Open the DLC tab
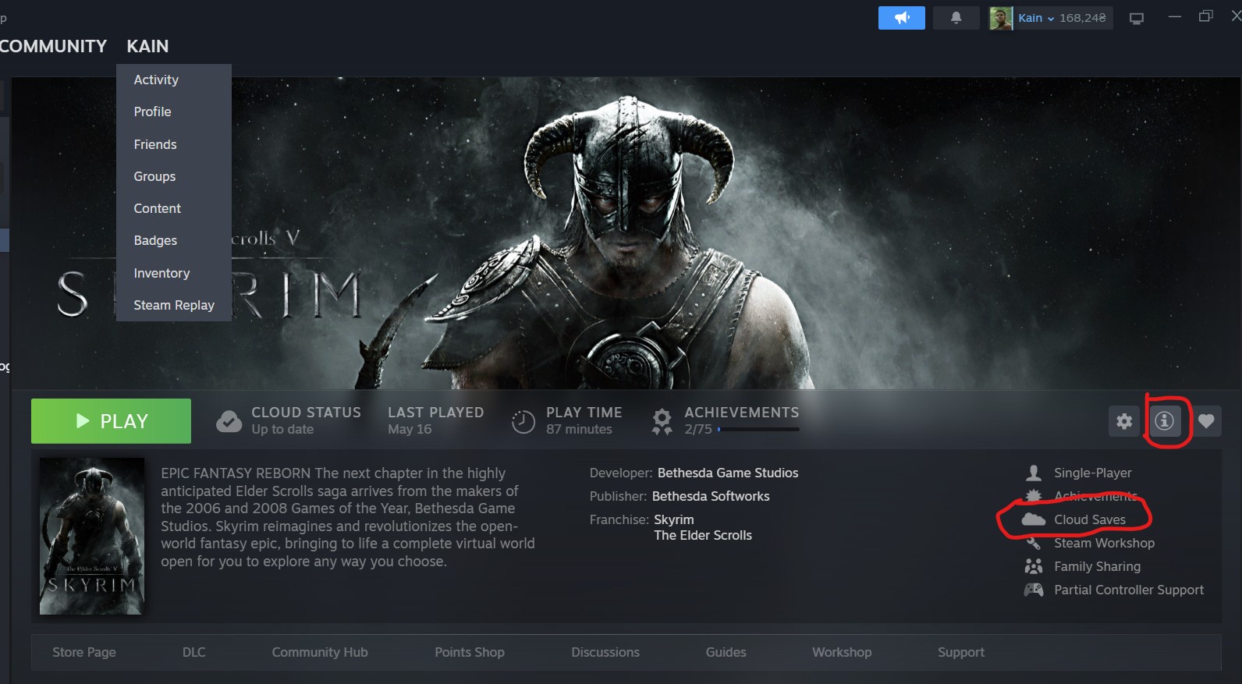Viewport: 1242px width, 684px height. coord(194,652)
